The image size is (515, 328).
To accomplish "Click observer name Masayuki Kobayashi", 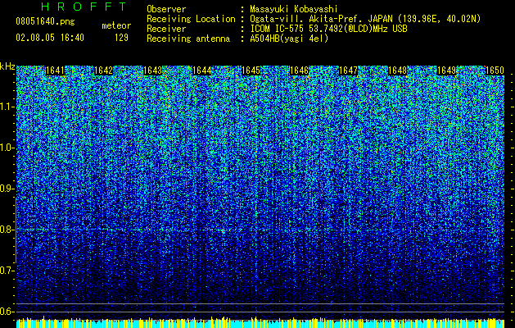I will (294, 9).
